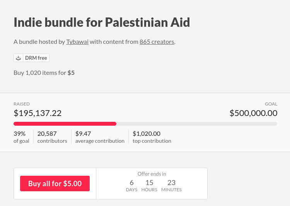Click the $1,020.00 top contribution stat
This screenshot has height=206, width=290.
click(152, 137)
